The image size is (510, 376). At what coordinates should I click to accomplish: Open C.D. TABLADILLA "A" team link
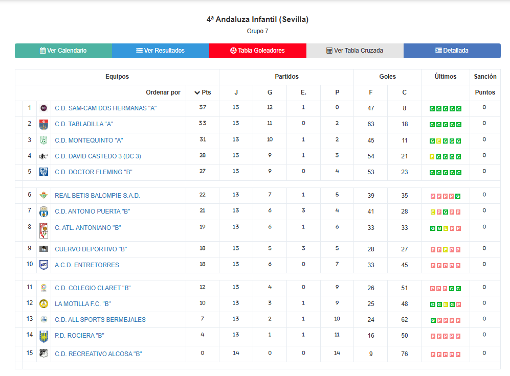point(84,124)
